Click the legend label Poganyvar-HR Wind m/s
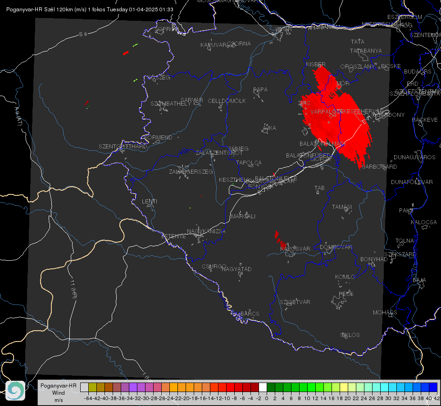Viewport: 441px width, 406px height. coord(59,393)
